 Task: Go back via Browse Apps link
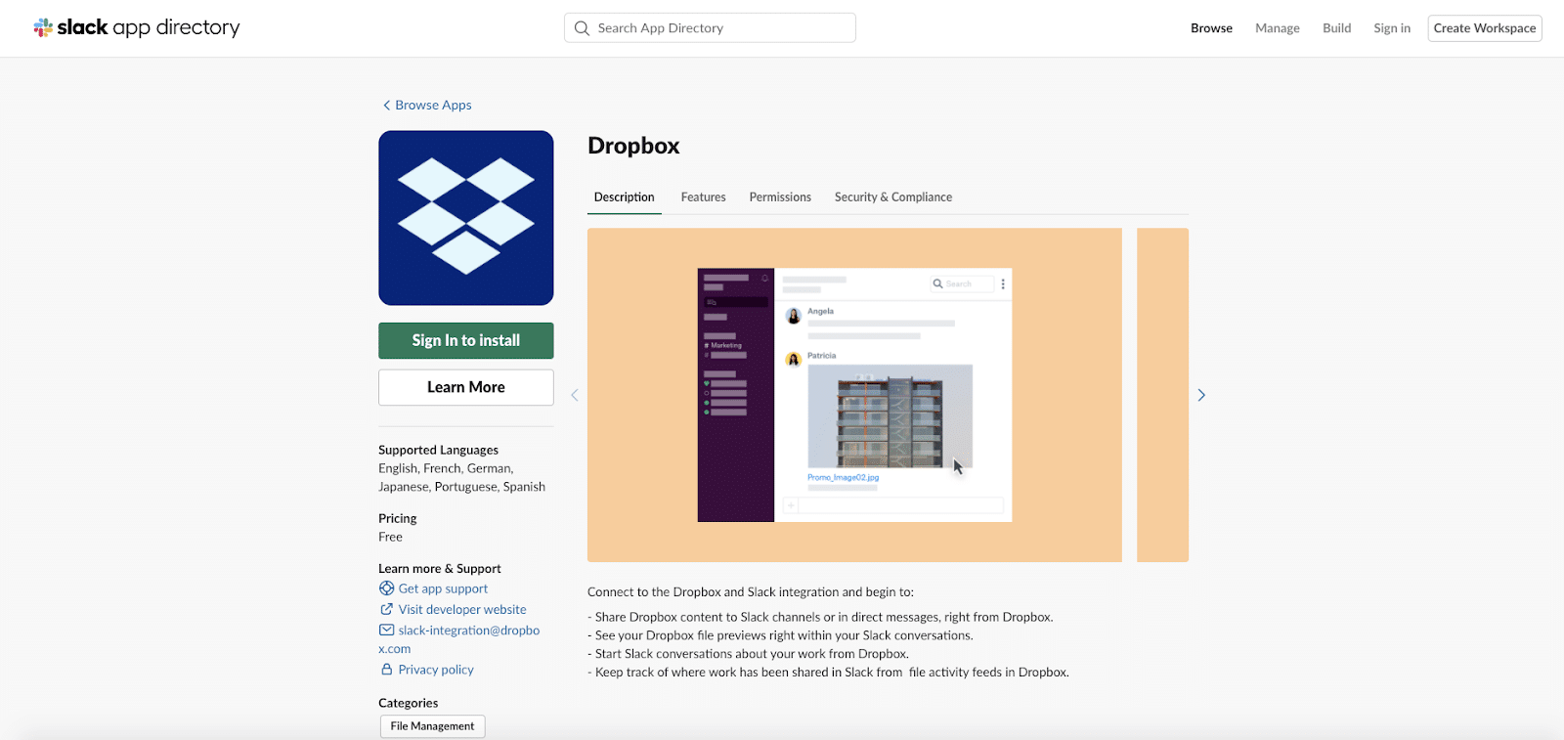tap(433, 106)
